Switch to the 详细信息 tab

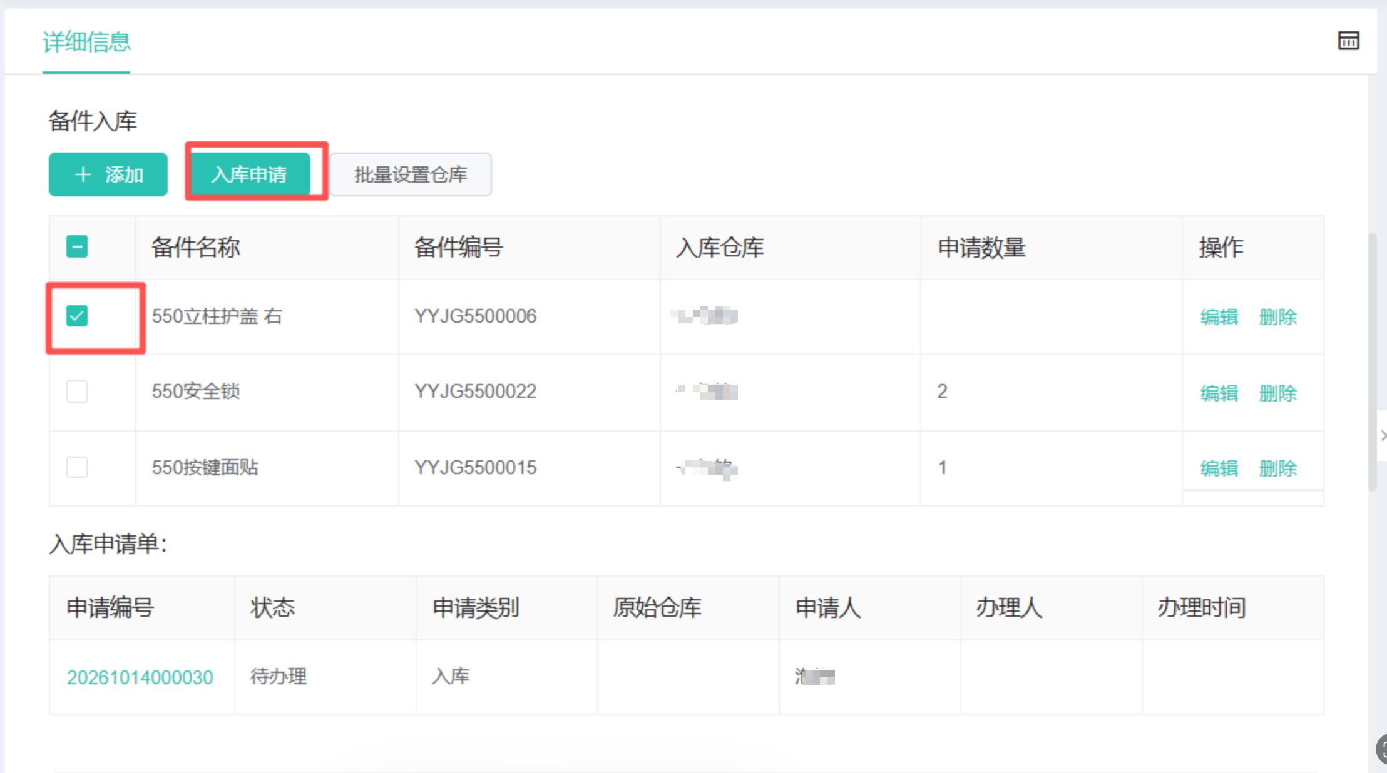(86, 43)
